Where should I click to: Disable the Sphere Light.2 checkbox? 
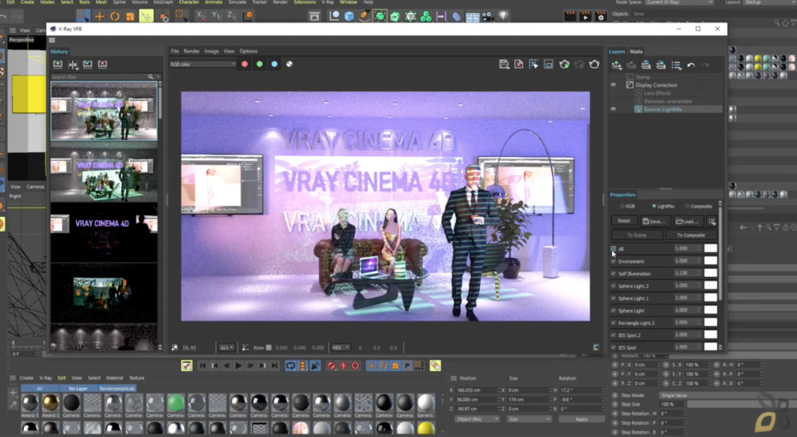click(x=613, y=285)
